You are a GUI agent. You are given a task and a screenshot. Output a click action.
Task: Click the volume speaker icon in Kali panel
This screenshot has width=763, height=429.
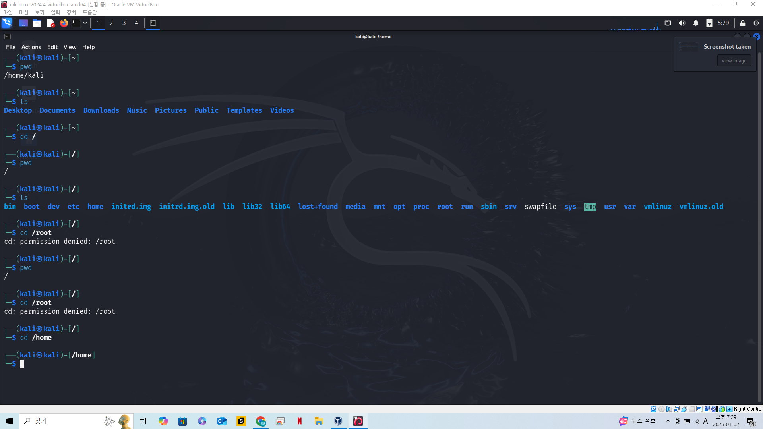point(682,23)
